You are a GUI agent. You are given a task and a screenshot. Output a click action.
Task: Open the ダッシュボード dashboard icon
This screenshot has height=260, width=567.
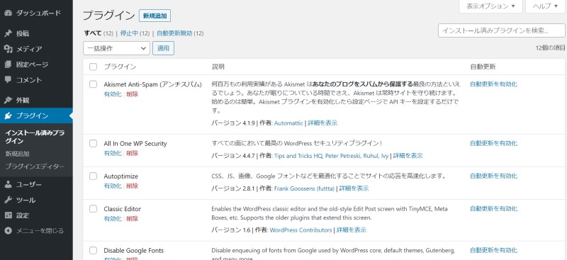[9, 13]
